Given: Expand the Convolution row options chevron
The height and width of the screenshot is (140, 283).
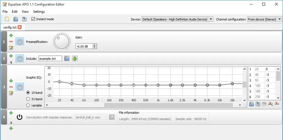Looking at the screenshot, I should (x=11, y=123).
